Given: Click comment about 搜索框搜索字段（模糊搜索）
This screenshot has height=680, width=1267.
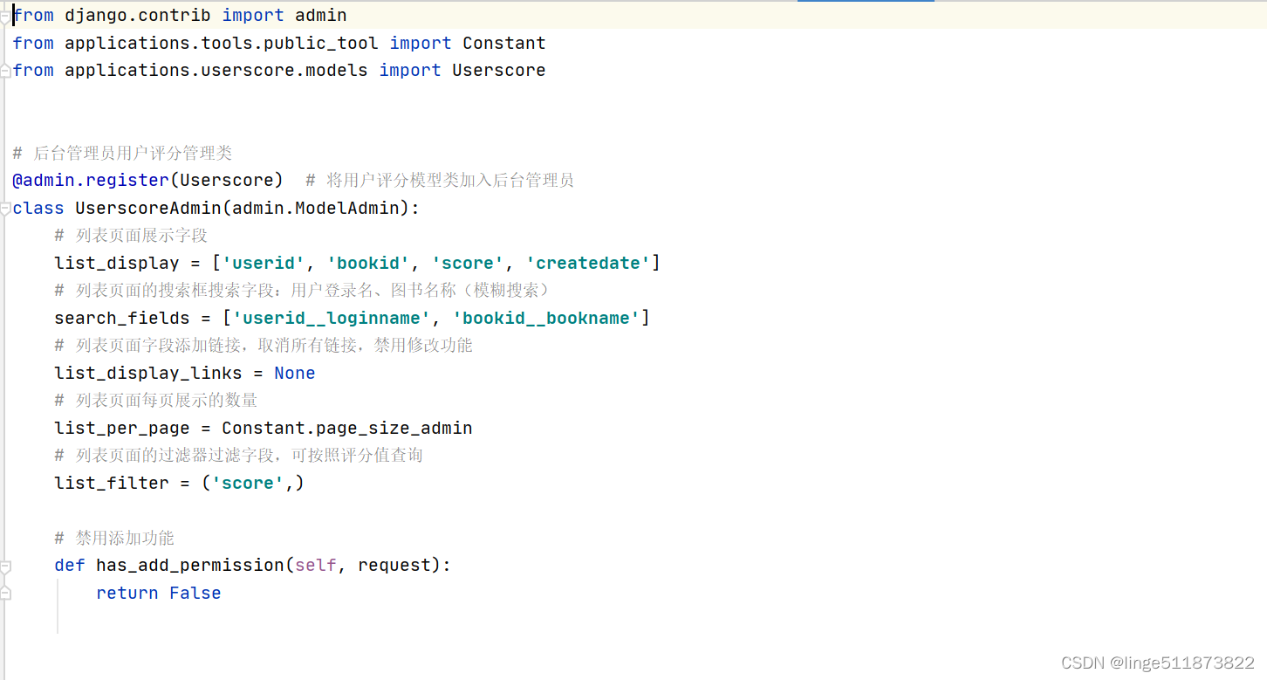Looking at the screenshot, I should pos(305,290).
